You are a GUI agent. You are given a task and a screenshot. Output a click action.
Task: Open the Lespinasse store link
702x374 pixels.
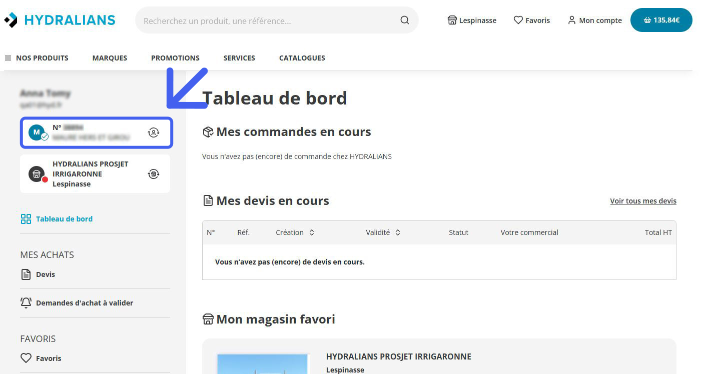(472, 20)
